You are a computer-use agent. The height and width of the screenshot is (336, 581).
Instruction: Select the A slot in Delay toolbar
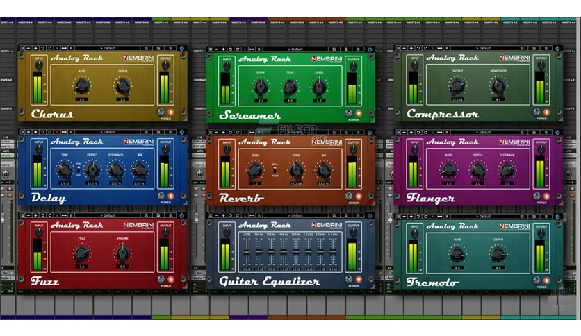tap(57, 132)
